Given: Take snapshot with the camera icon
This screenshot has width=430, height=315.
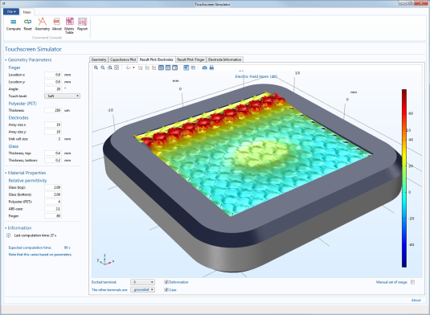Looking at the screenshot, I should click(205, 67).
